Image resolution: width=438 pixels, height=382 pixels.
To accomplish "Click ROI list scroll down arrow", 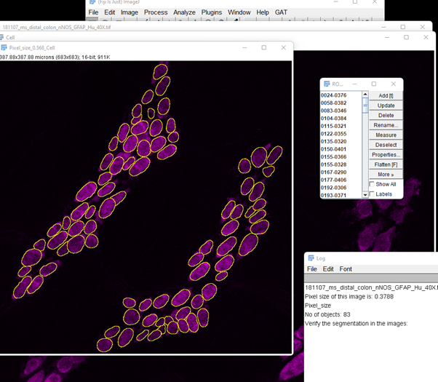I will click(x=365, y=195).
